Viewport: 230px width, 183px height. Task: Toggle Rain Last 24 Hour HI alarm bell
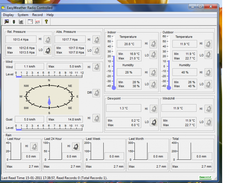(76, 147)
